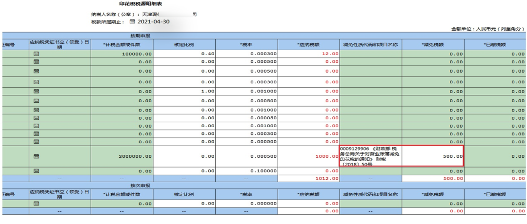The height and width of the screenshot is (224, 527).
Task: Click *税率 header under 按期申报
Action: click(x=247, y=44)
